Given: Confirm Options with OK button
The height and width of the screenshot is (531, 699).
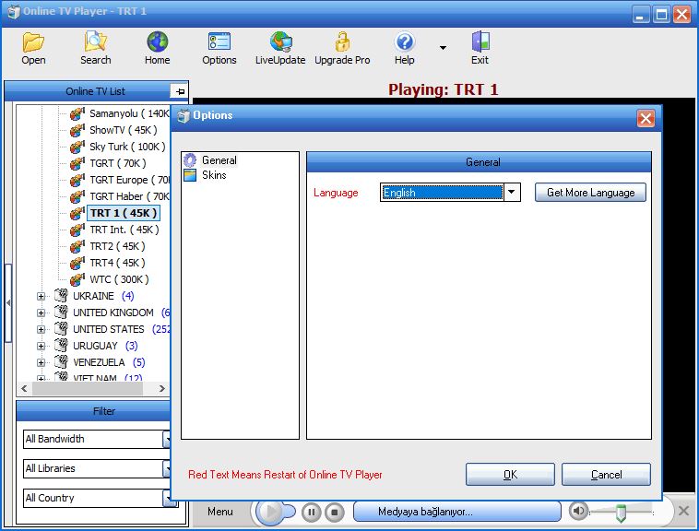Looking at the screenshot, I should pyautogui.click(x=510, y=475).
